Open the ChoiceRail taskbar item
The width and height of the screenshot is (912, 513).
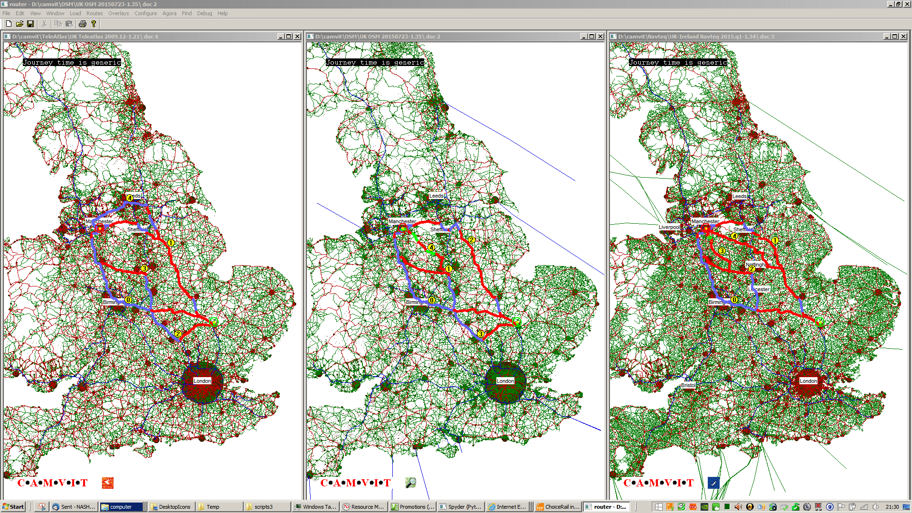pos(557,507)
